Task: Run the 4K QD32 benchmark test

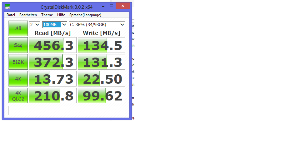Action: [18, 96]
